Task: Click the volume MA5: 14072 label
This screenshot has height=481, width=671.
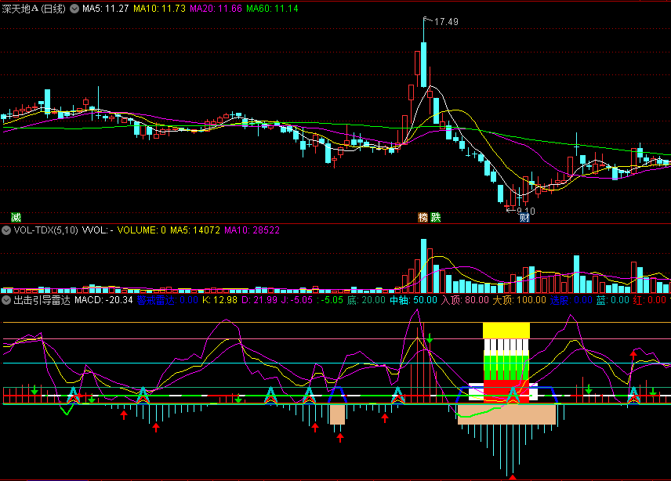Action: pyautogui.click(x=194, y=230)
